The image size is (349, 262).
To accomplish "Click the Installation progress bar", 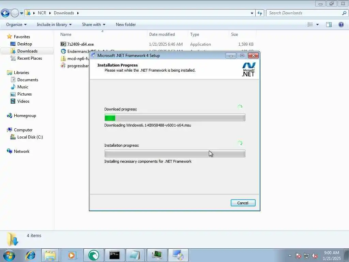I will pos(175,153).
